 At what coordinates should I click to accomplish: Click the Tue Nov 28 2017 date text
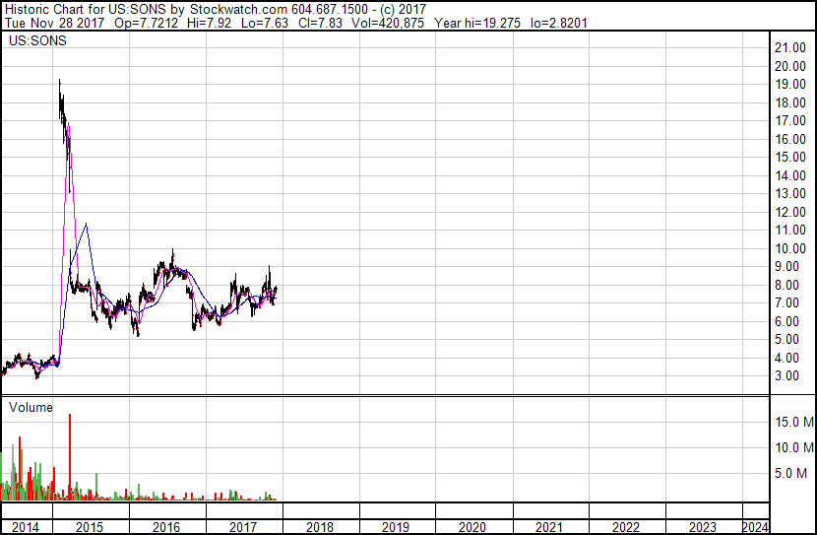click(54, 23)
